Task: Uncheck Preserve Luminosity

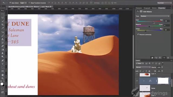Action: click(138, 34)
